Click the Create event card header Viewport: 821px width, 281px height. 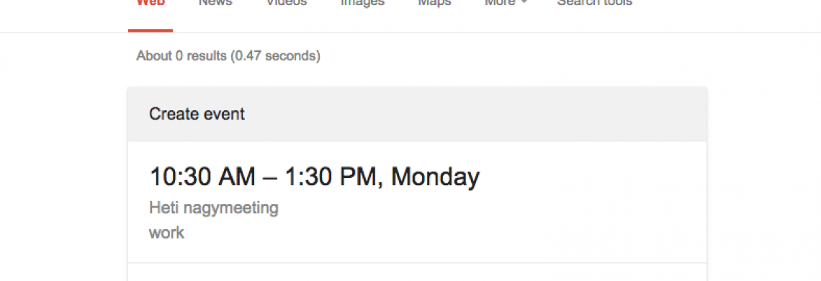[417, 115]
